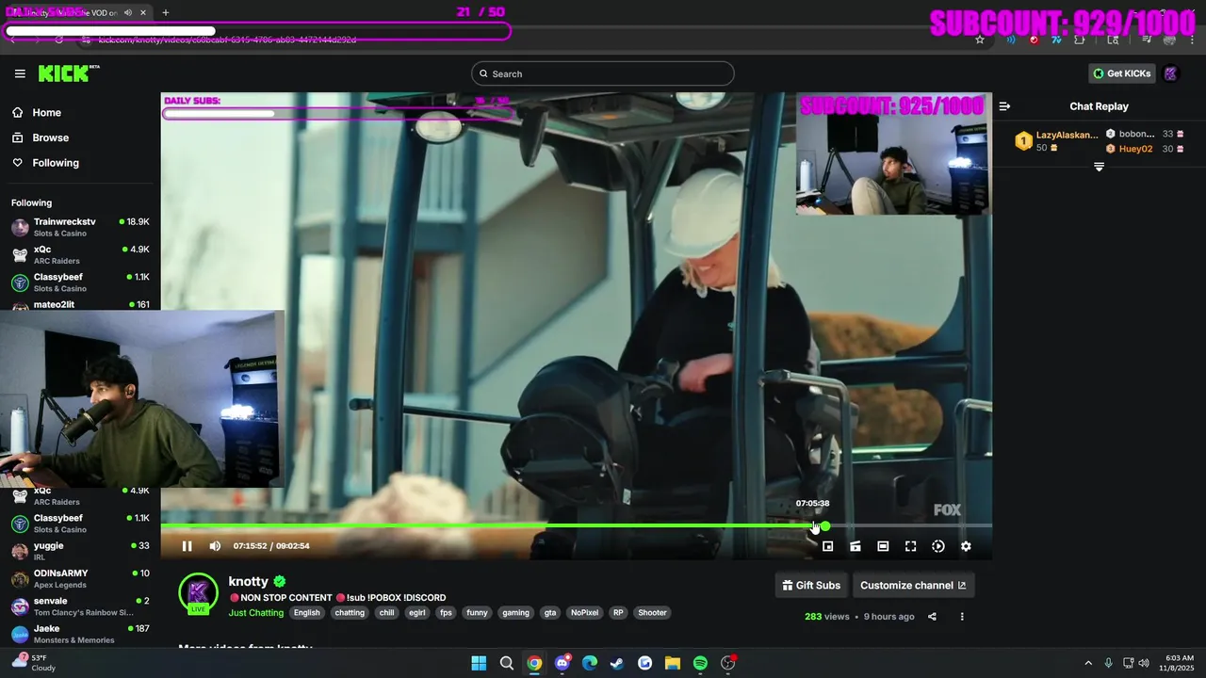
Task: Open a new browser tab
Action: 166,12
